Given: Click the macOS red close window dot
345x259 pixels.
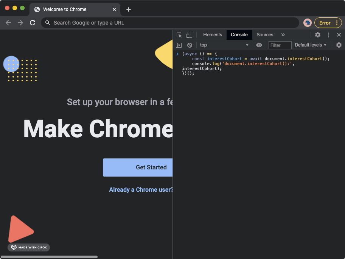Looking at the screenshot, I should pos(7,8).
